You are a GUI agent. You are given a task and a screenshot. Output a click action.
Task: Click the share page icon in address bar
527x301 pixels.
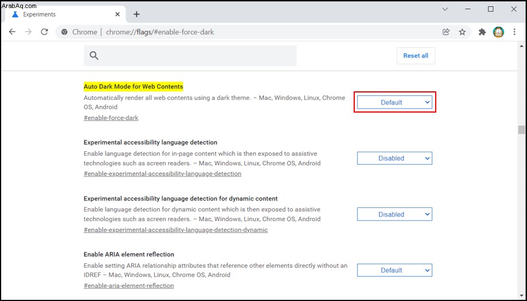(x=446, y=32)
